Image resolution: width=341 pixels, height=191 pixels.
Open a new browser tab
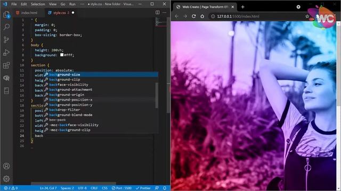point(243,7)
